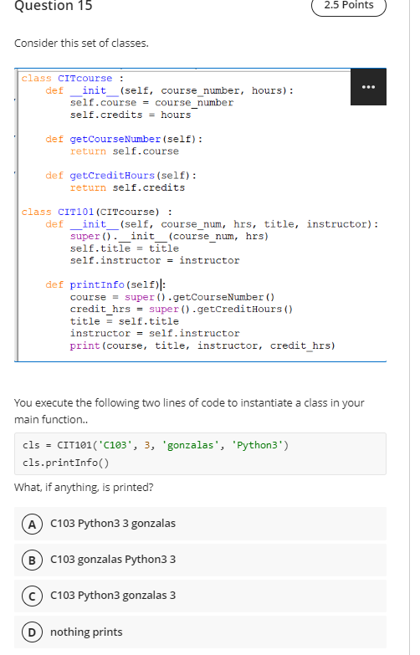The height and width of the screenshot is (655, 420).
Task: Click the Question 15 heading
Action: click(x=53, y=6)
